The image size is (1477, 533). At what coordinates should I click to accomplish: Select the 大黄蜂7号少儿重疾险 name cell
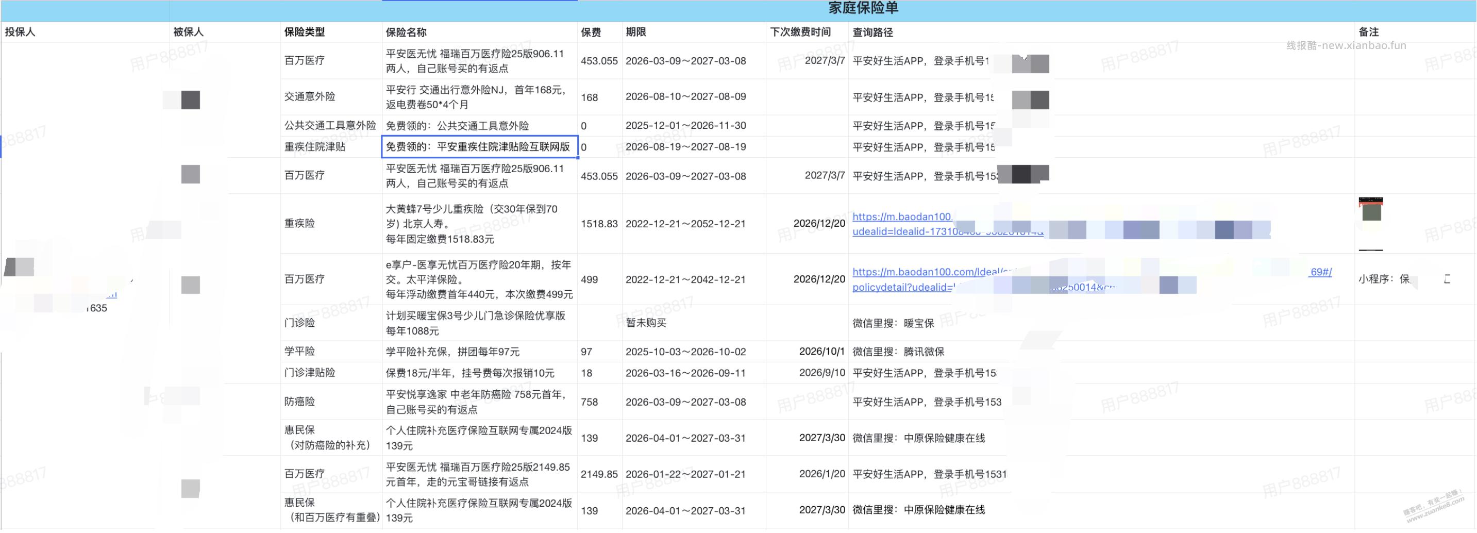click(x=479, y=224)
